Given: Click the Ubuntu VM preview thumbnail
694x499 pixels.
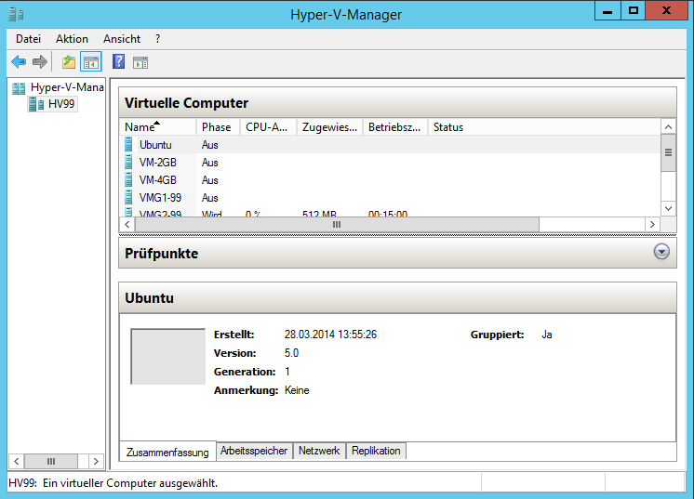Looking at the screenshot, I should tap(168, 356).
